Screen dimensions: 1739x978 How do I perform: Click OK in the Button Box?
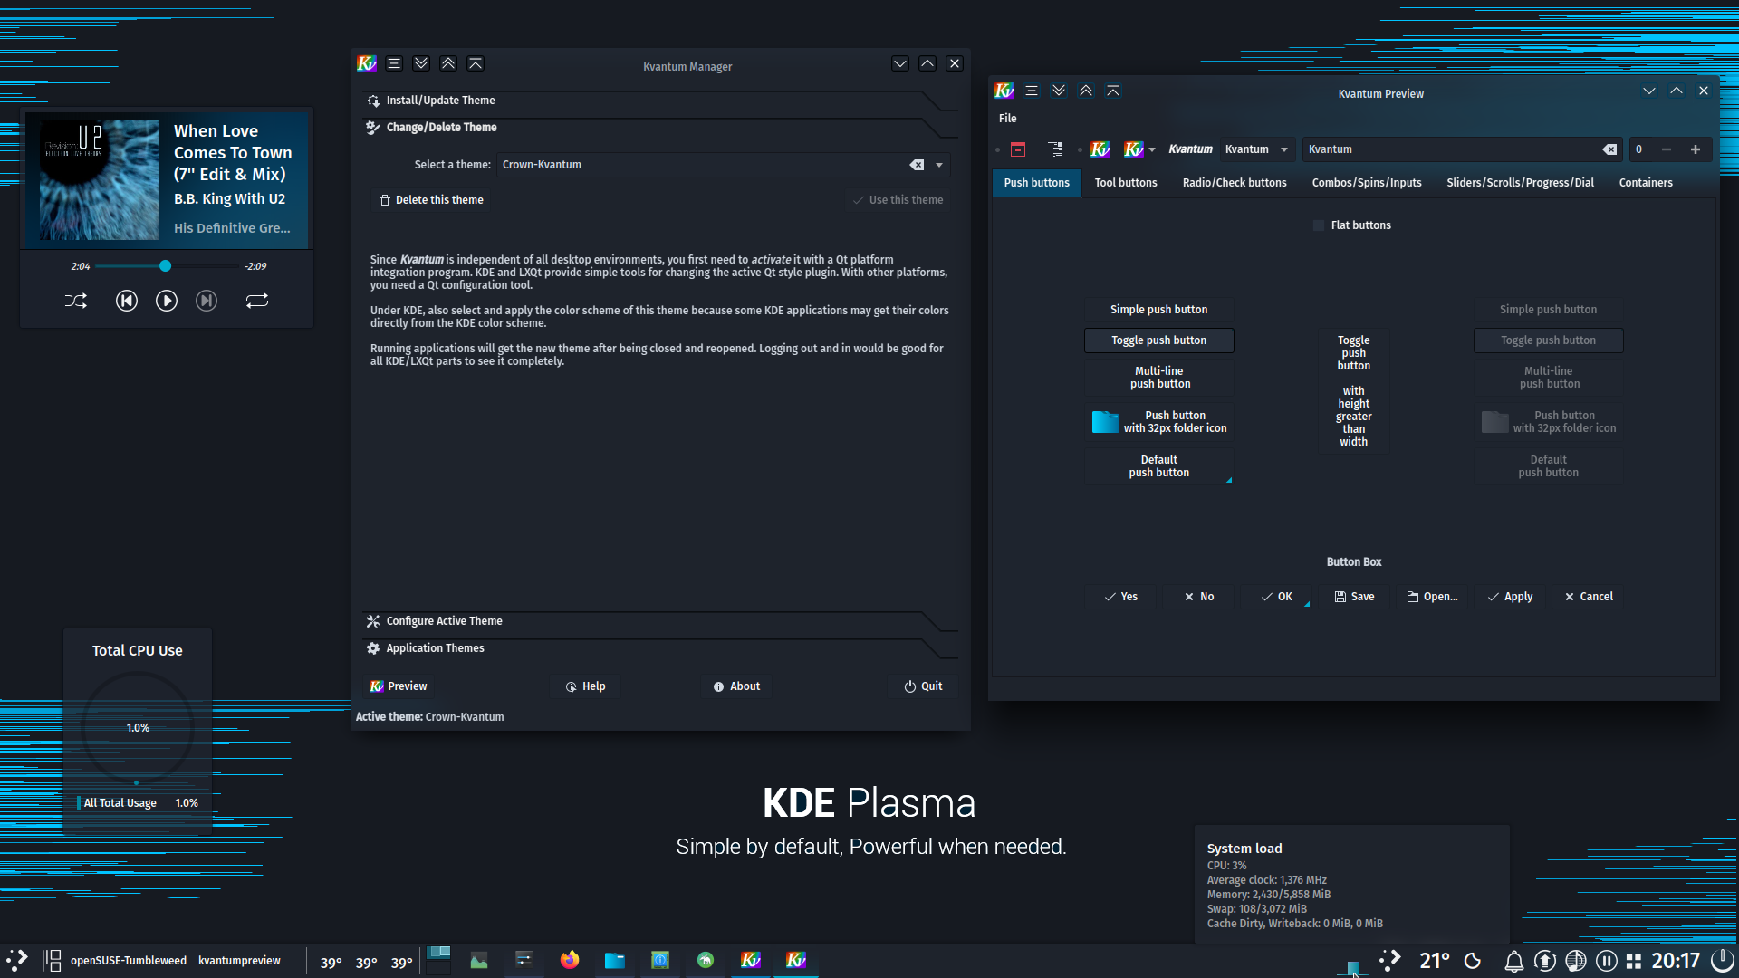point(1276,597)
